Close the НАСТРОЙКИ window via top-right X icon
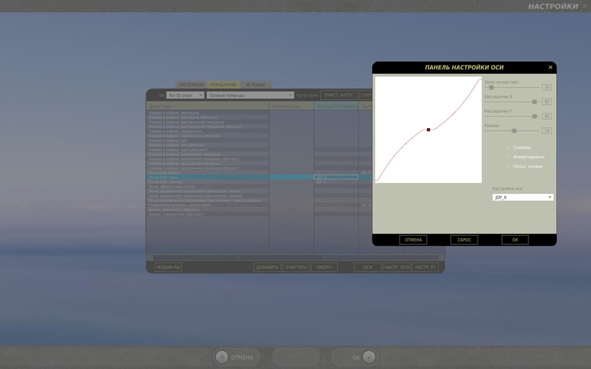Viewport: 591px width, 369px height. (x=585, y=6)
